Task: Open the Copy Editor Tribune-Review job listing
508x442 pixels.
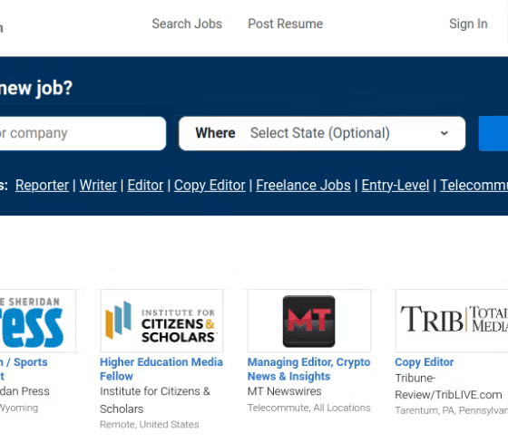Action: (x=425, y=362)
